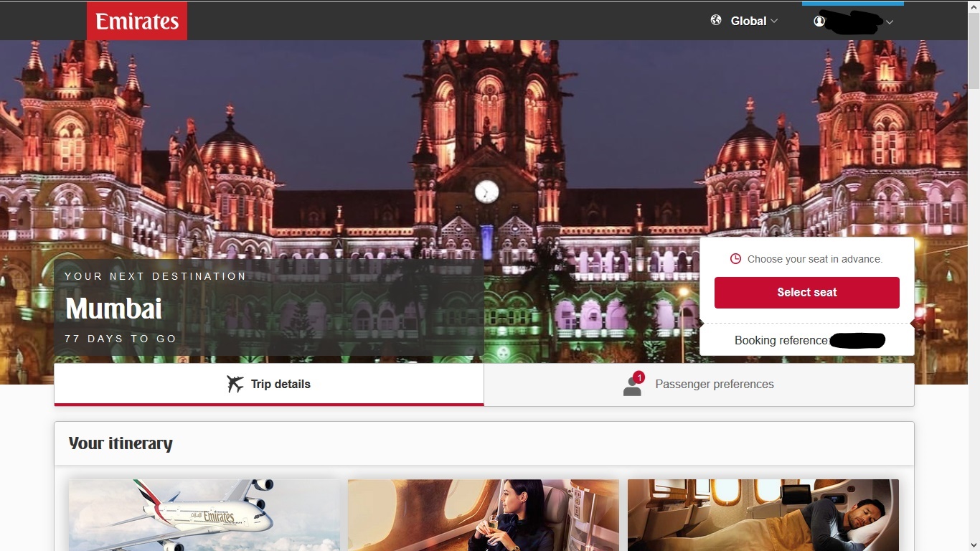Click the globe icon beside Global

(716, 20)
